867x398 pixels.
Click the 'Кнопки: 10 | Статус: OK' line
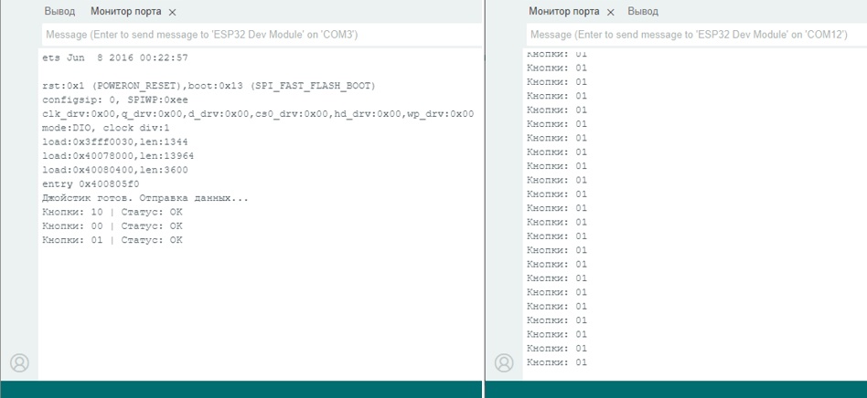112,212
